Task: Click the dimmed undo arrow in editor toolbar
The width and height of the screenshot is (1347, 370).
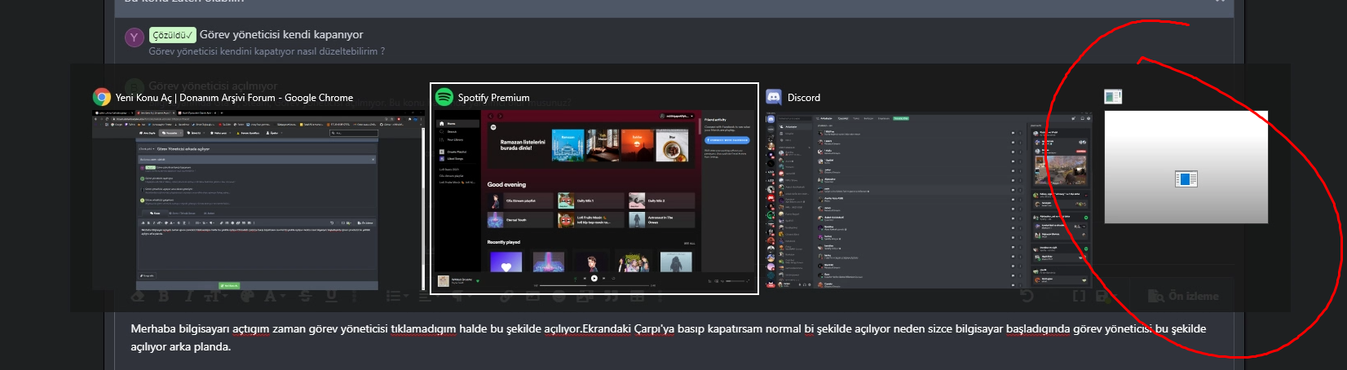Action: (1027, 296)
